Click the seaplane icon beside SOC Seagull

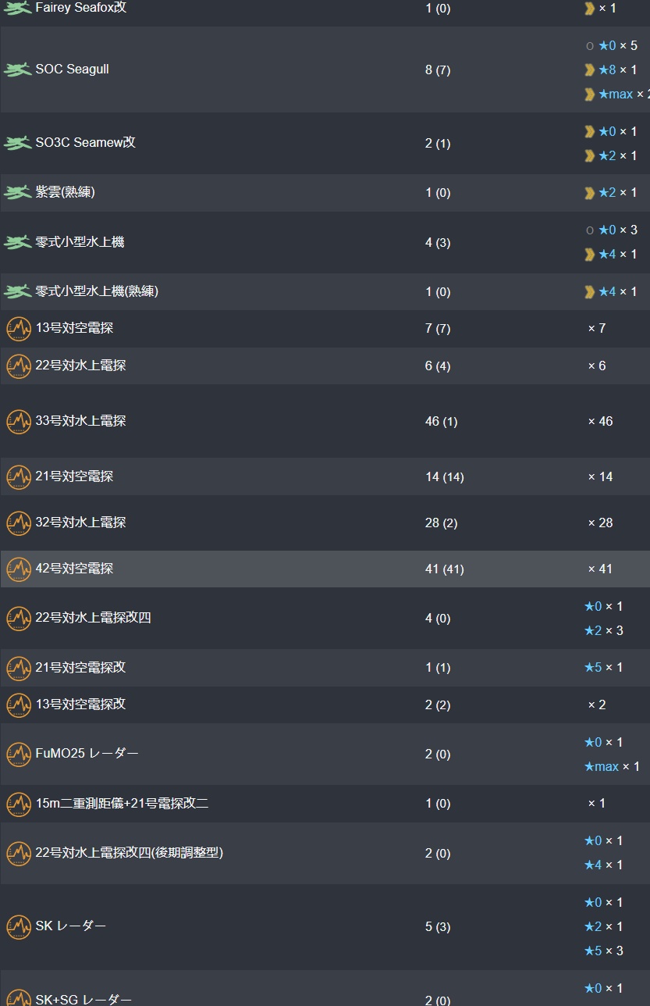[x=18, y=70]
